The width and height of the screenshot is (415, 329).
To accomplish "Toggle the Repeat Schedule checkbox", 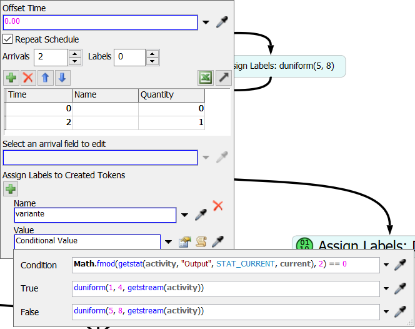I will [x=7, y=39].
